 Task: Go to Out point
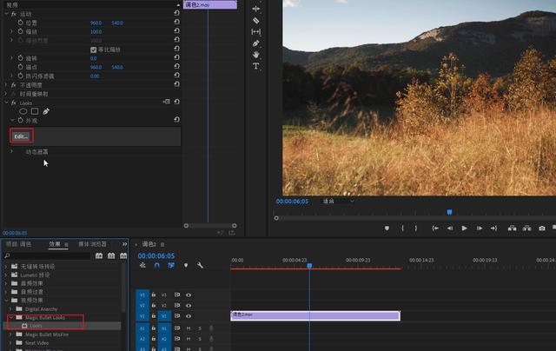(x=493, y=228)
